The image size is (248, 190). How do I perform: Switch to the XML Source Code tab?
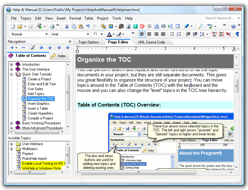(151, 42)
